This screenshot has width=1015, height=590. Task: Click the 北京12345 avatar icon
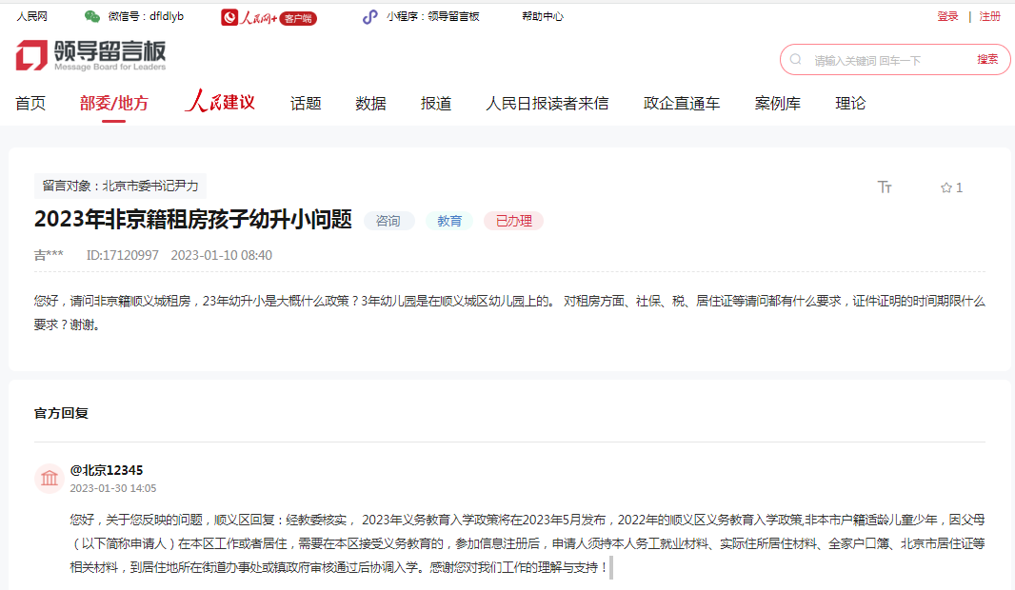(x=50, y=479)
